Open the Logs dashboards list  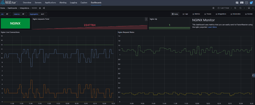(x=185, y=14)
